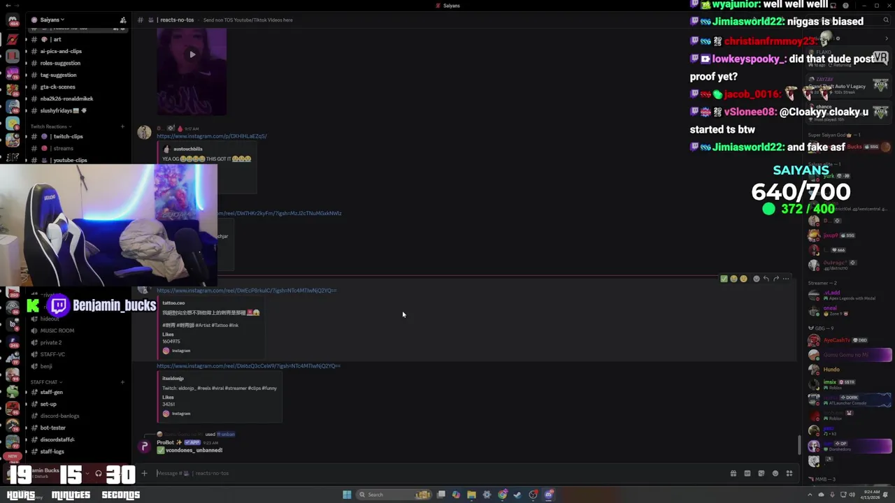
Task: Add channel to Twitch Reactions category
Action: pyautogui.click(x=122, y=126)
